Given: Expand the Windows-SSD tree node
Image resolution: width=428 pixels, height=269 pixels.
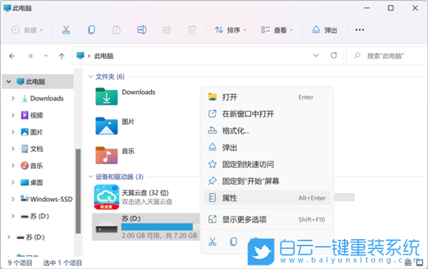Looking at the screenshot, I should click(x=13, y=199).
